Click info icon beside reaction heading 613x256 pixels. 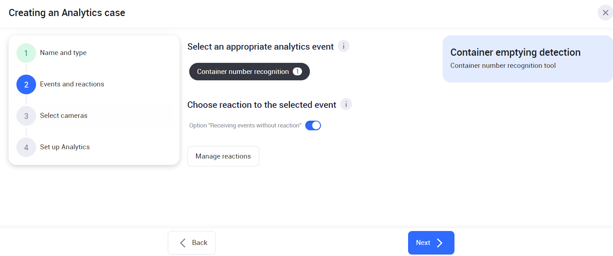pyautogui.click(x=346, y=104)
